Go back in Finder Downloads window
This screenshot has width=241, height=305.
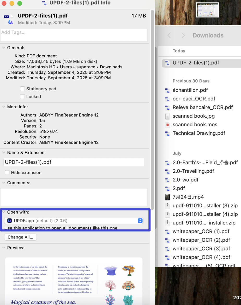click(169, 35)
